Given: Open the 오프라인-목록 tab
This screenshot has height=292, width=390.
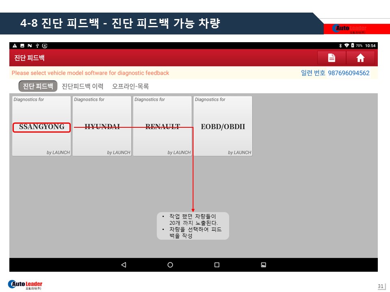Looking at the screenshot, I should point(130,86).
